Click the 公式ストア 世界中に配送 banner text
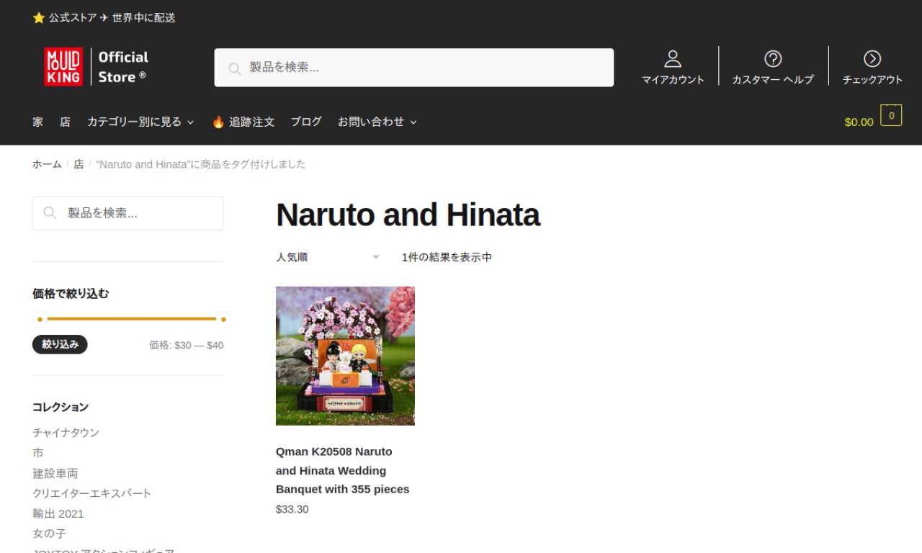This screenshot has height=553, width=922. (x=104, y=17)
